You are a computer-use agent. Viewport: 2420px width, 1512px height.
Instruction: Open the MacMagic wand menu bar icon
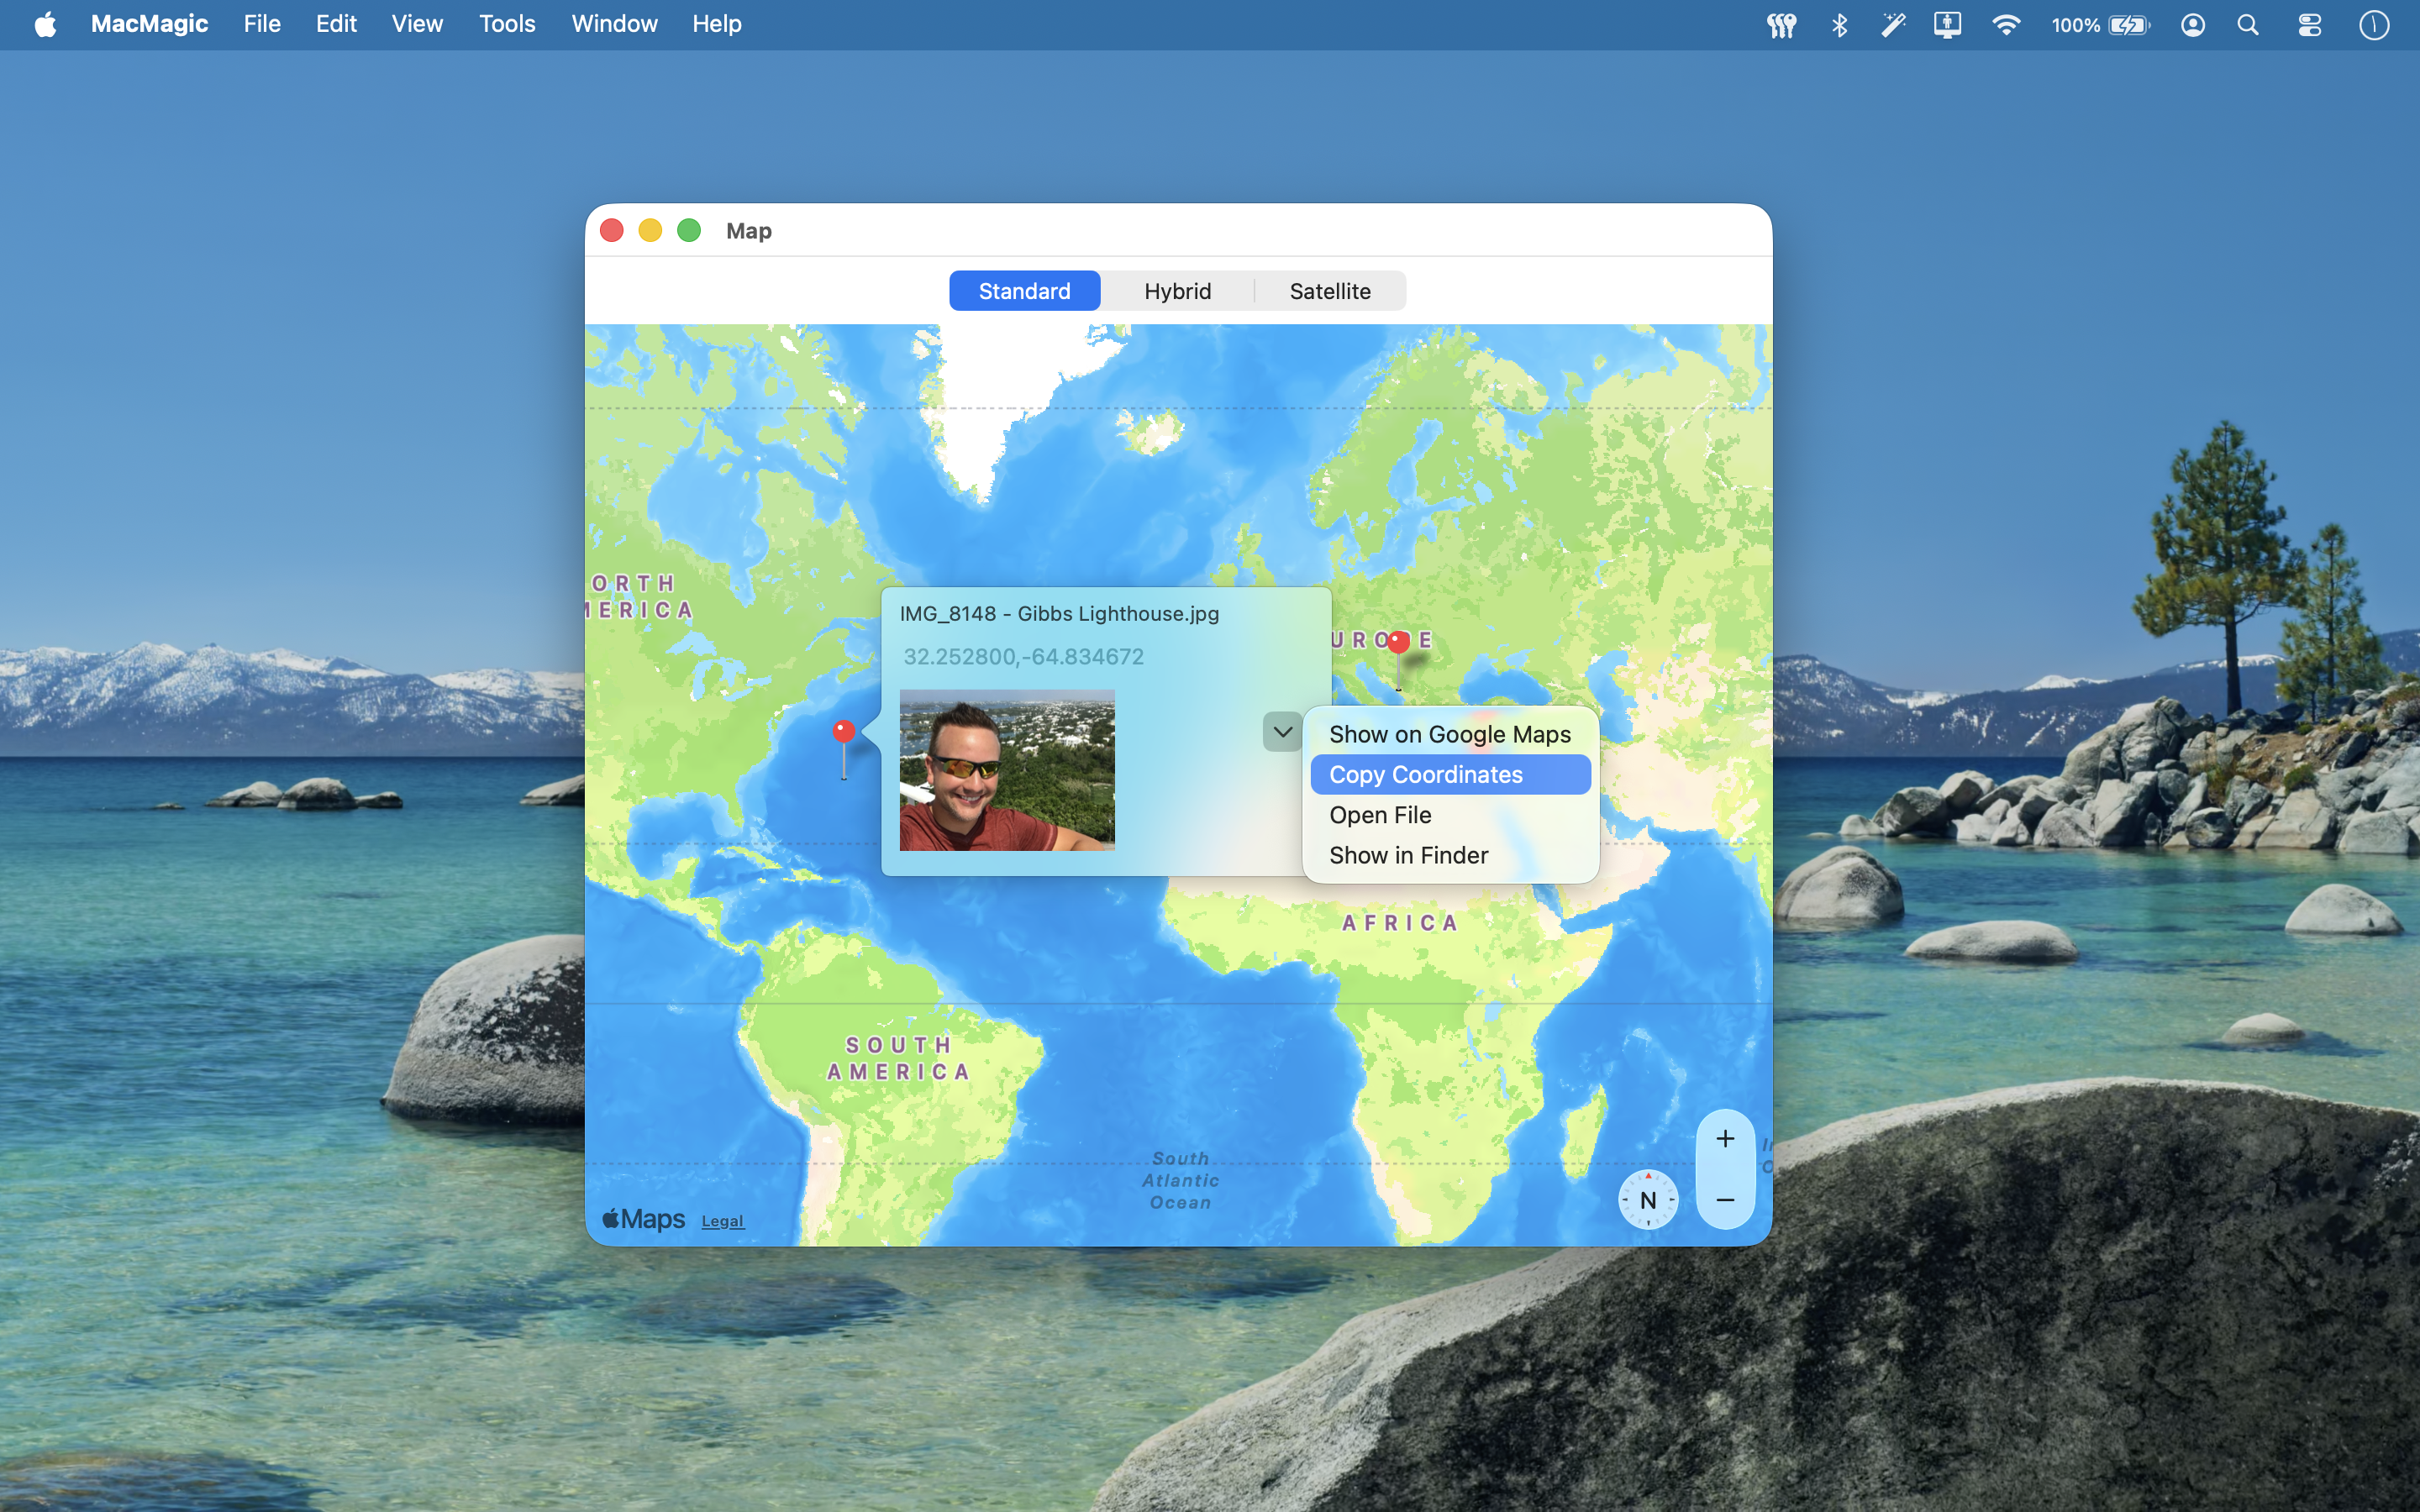coord(1892,25)
